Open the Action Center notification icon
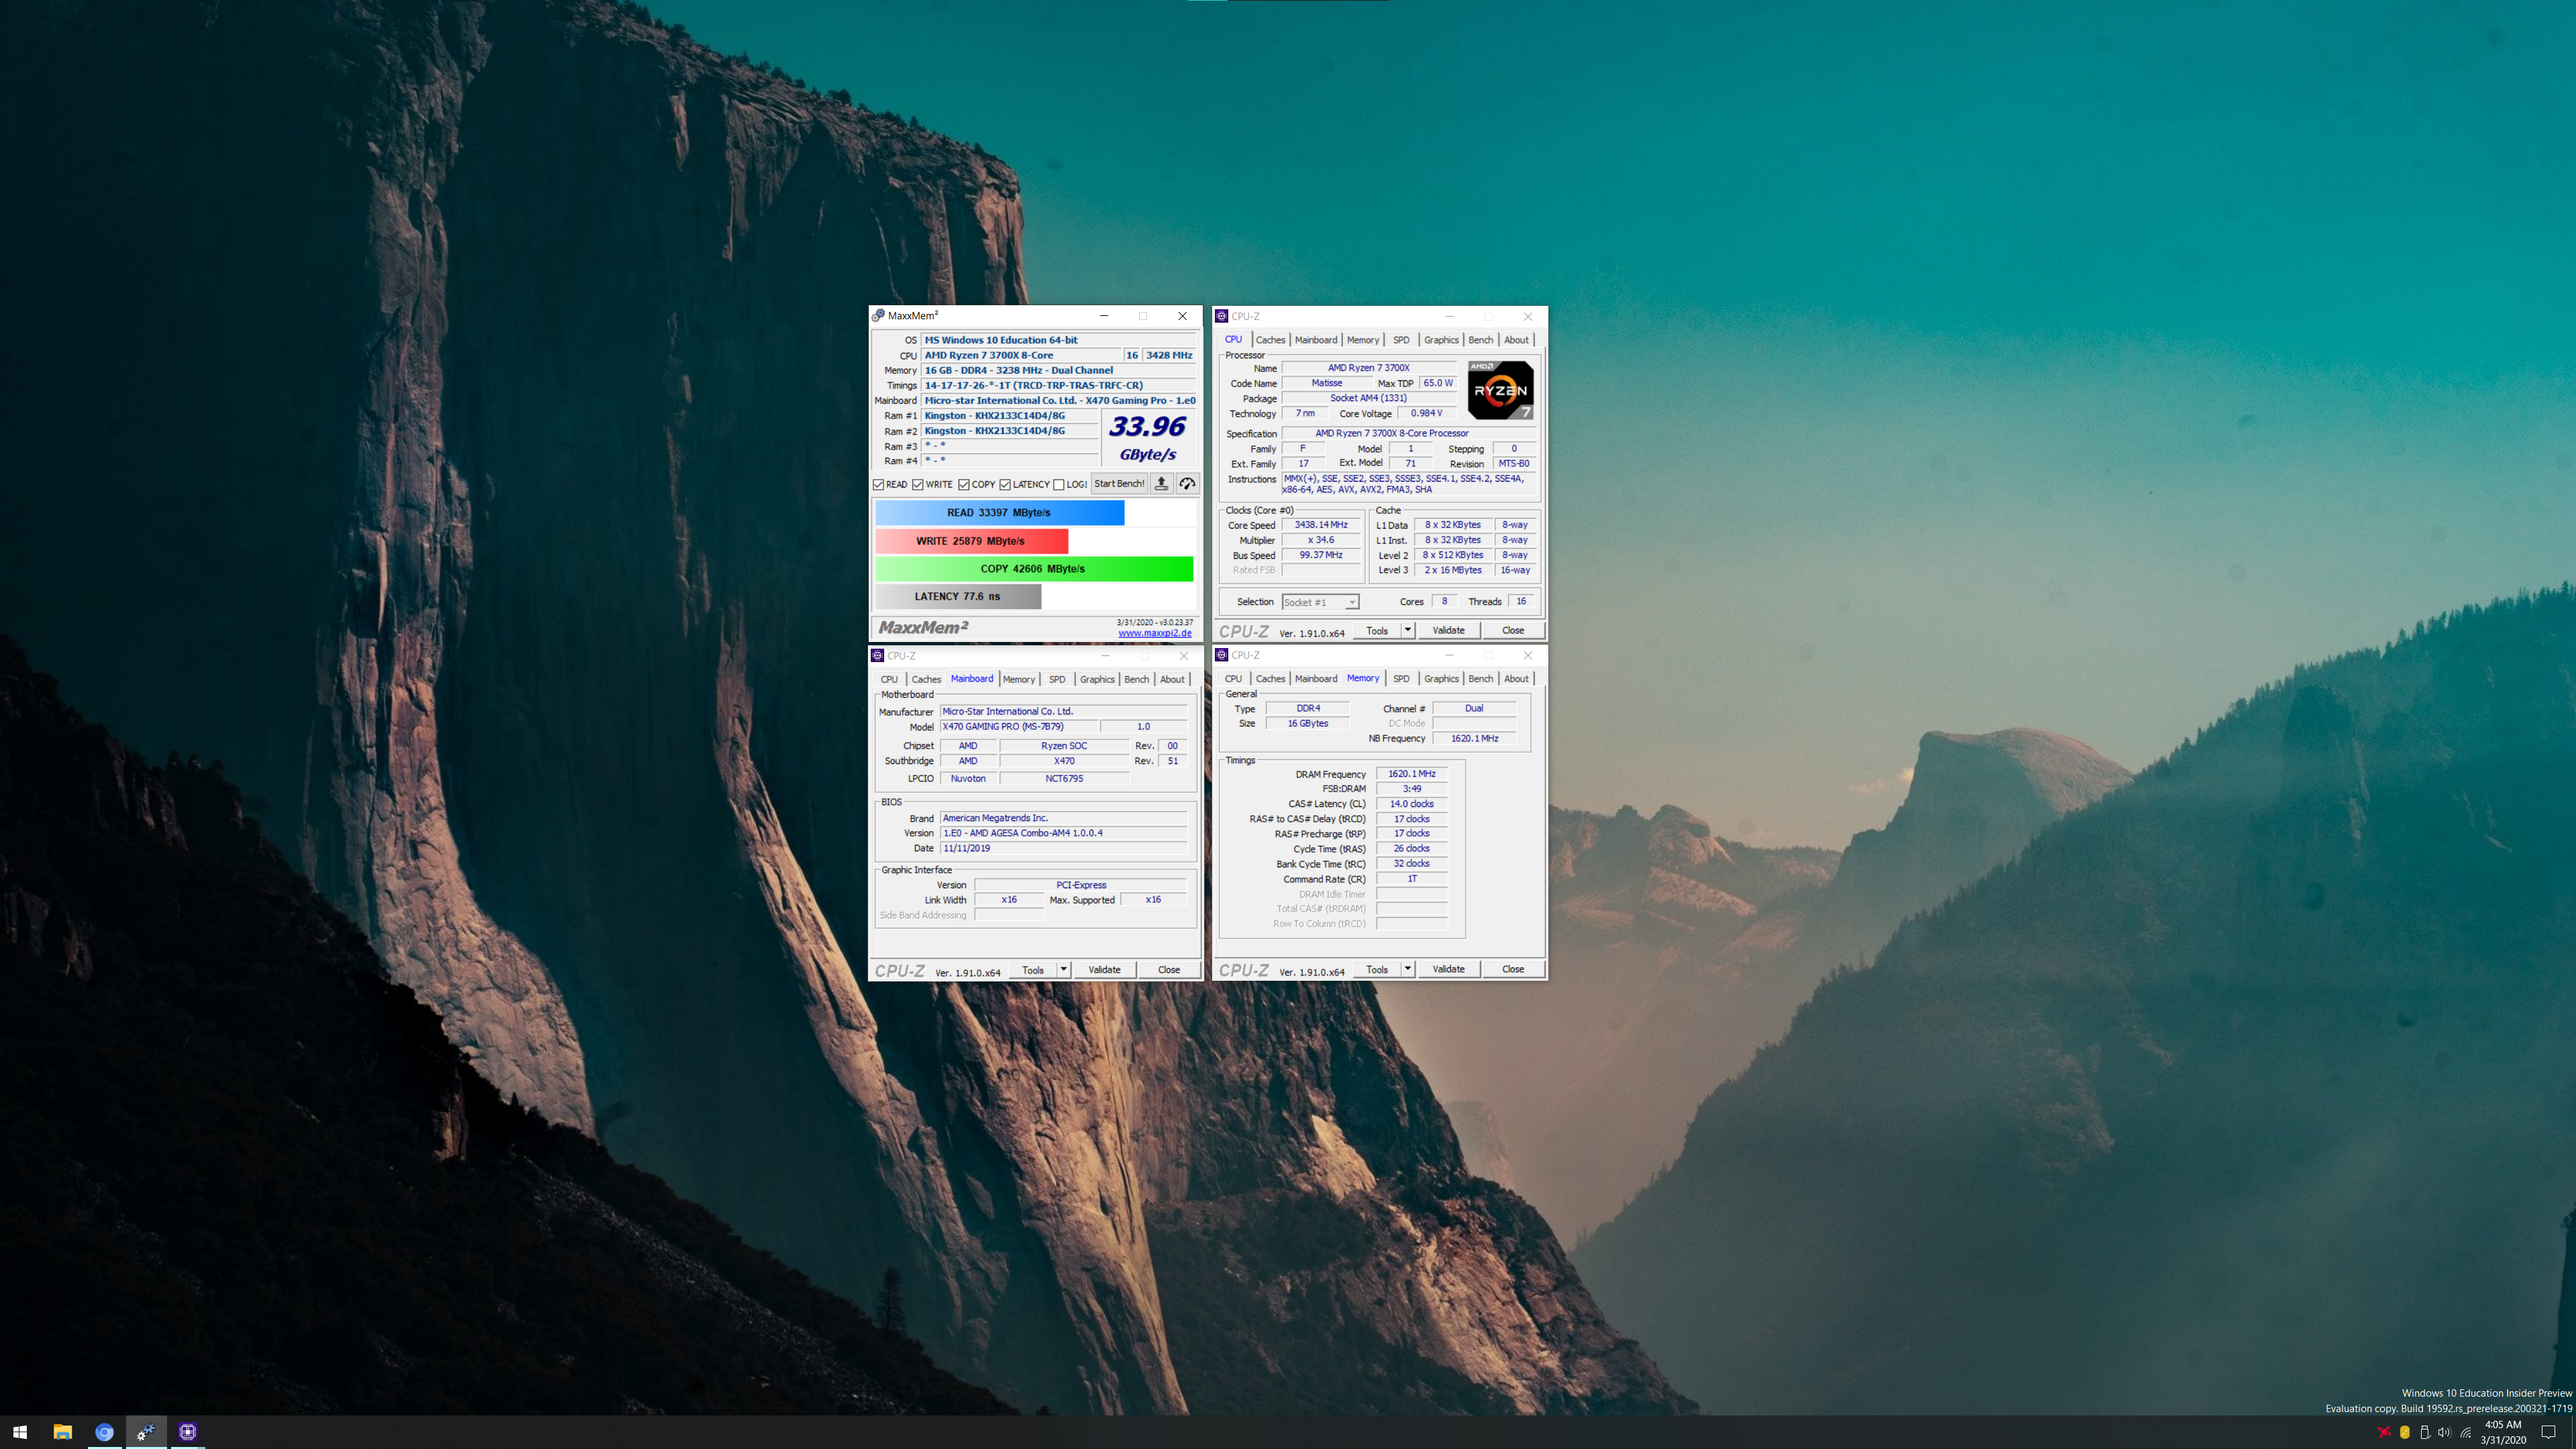2576x1449 pixels. pyautogui.click(x=2549, y=1432)
